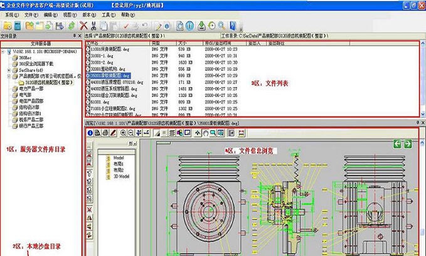This screenshot has width=426, height=256.
Task: Click the green refresh arrows icon in toolbar
Action: 71,26
